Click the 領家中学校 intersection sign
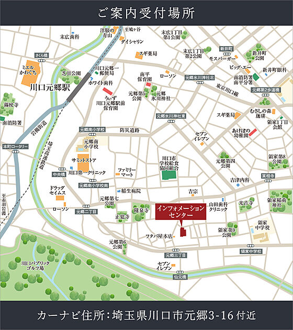Image resolution: width=293 pixels, height=330 pixels. [251, 251]
